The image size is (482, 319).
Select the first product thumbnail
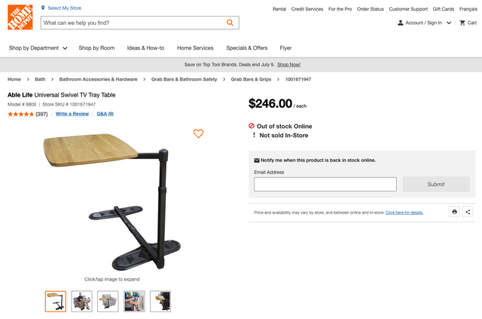pyautogui.click(x=56, y=301)
